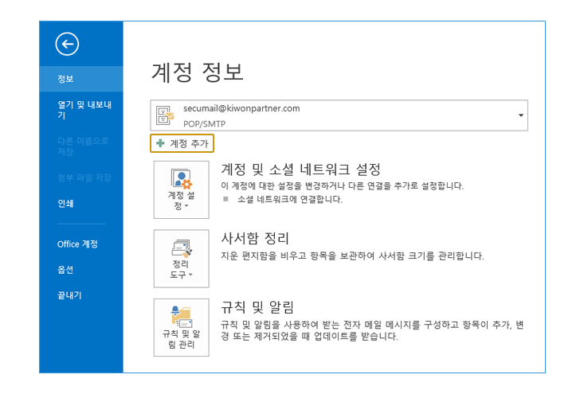Expand the account selector dropdown arrow
584x394 pixels.
521,115
